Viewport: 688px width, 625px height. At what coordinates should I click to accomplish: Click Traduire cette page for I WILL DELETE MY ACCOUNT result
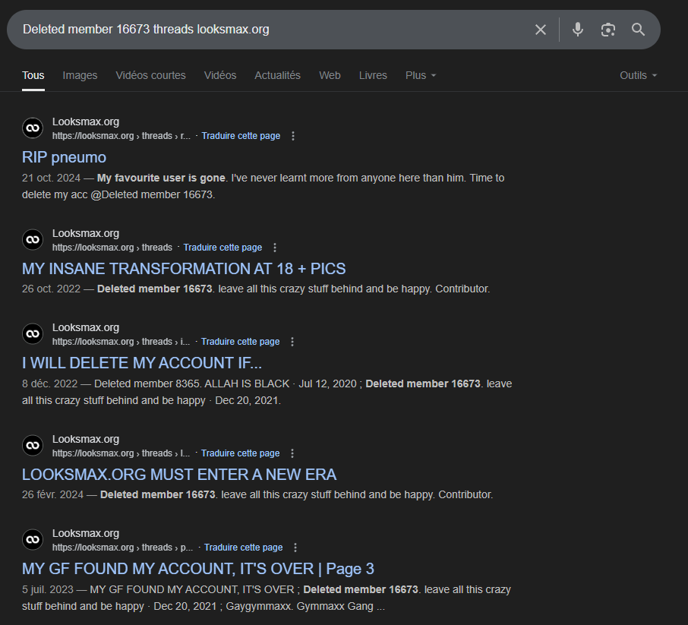(241, 342)
